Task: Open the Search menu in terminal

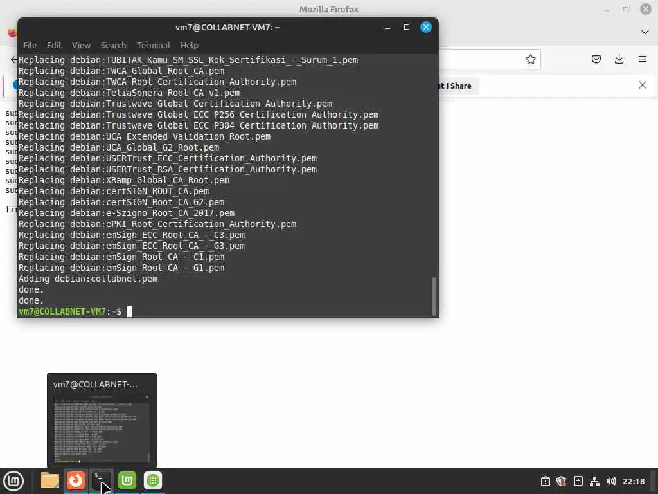Action: 113,46
